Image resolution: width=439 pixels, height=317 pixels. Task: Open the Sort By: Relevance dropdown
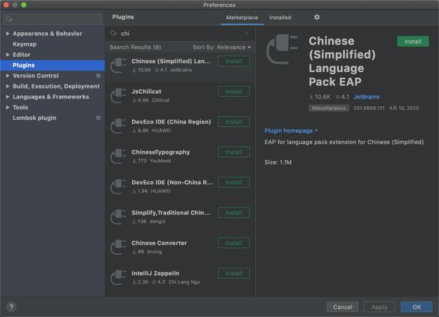pos(222,47)
